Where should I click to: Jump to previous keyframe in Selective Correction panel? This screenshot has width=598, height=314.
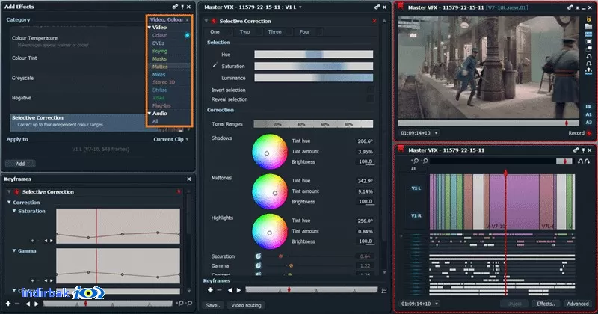tap(230, 290)
